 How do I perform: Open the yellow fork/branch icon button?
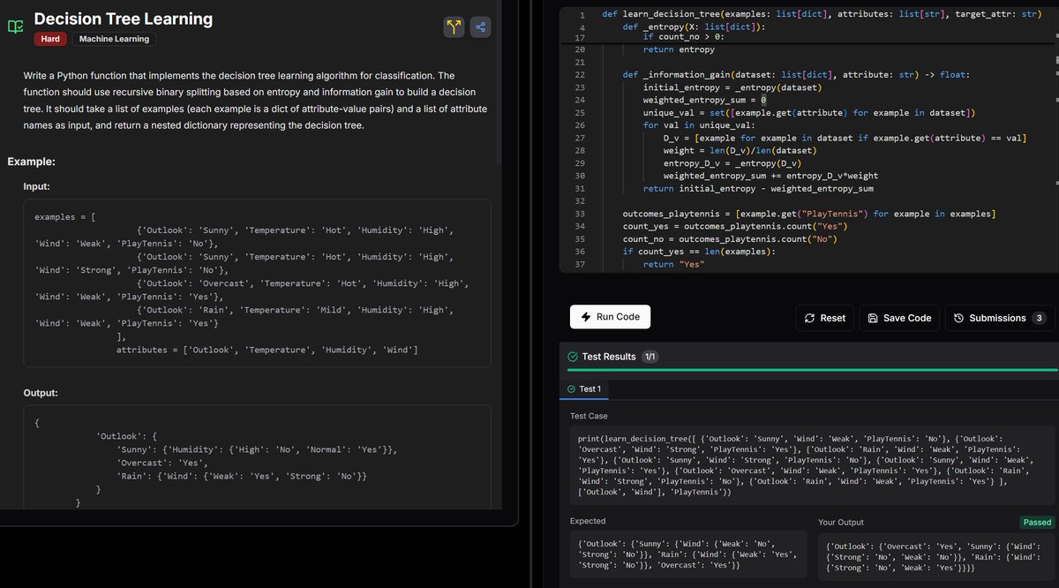pyautogui.click(x=454, y=26)
